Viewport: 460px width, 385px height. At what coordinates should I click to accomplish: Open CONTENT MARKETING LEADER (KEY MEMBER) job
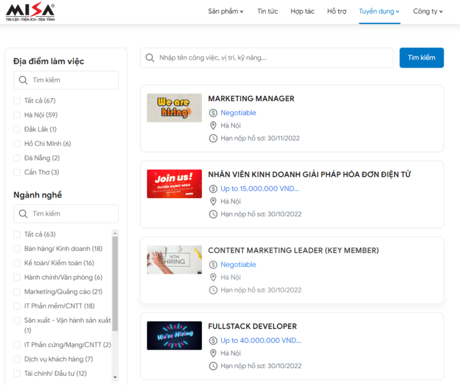(293, 250)
